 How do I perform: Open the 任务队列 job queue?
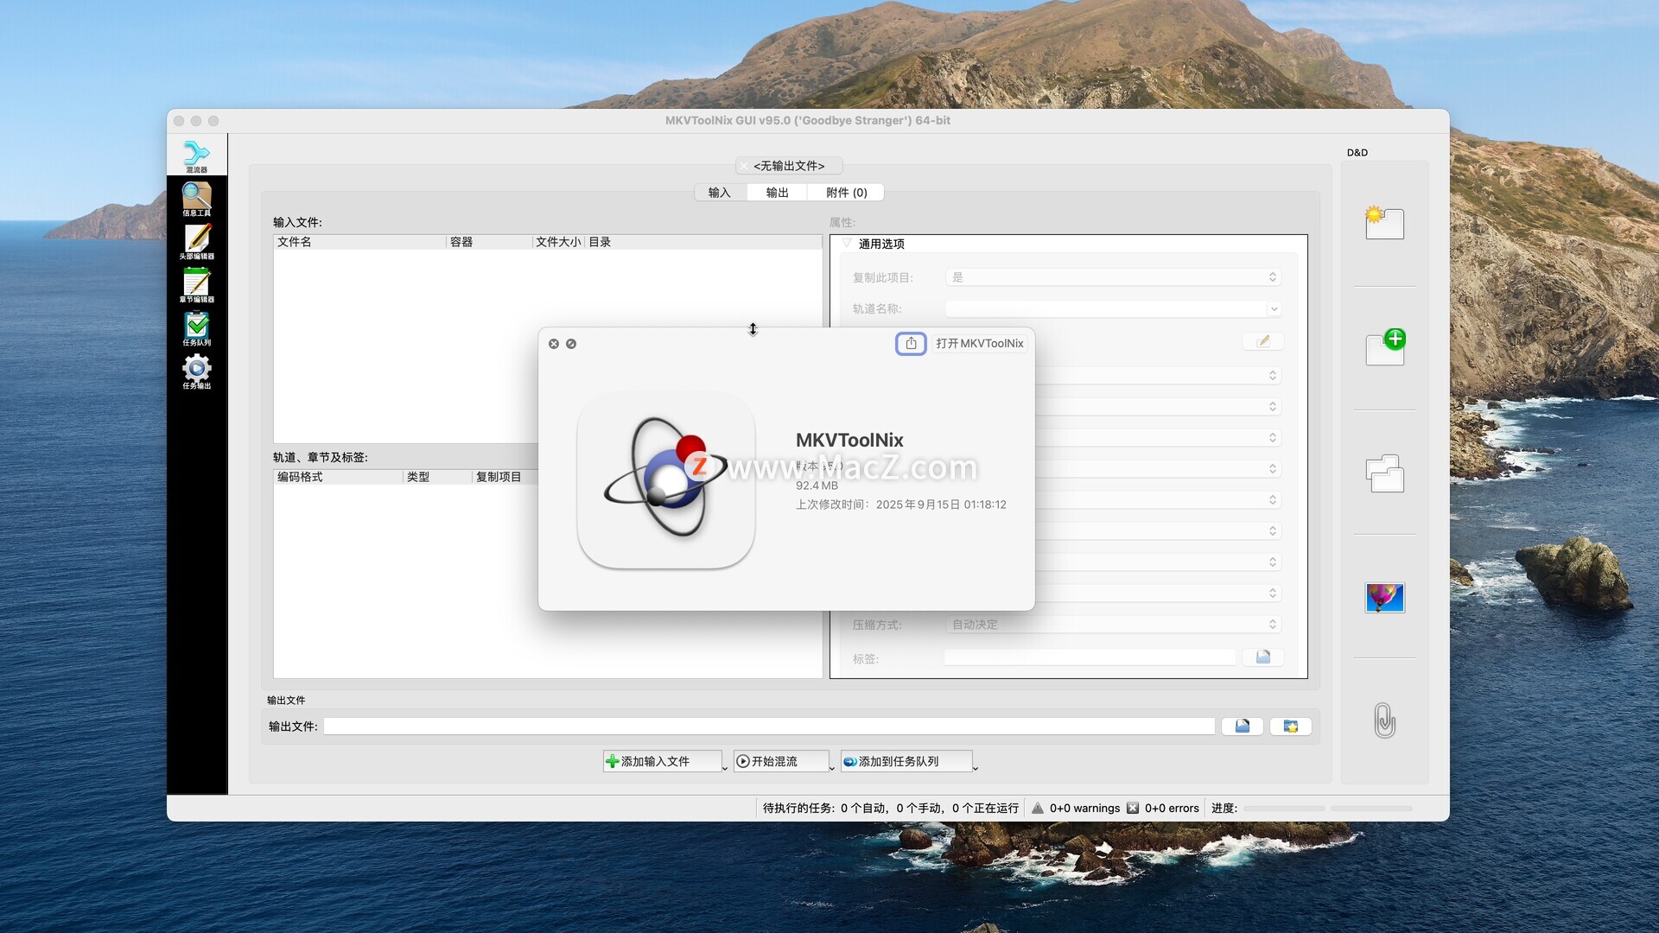[x=196, y=328]
